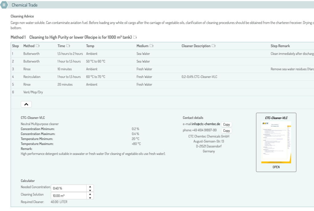Decrease the Needed Concentration value with down arrow
This screenshot has width=314, height=211.
pyautogui.click(x=90, y=190)
